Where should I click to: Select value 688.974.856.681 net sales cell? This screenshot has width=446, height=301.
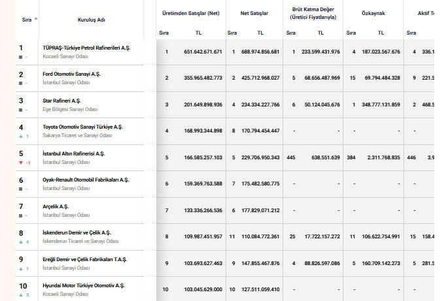(x=260, y=52)
